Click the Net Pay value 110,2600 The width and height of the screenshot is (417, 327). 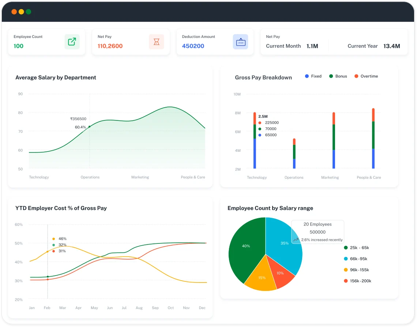click(x=110, y=46)
